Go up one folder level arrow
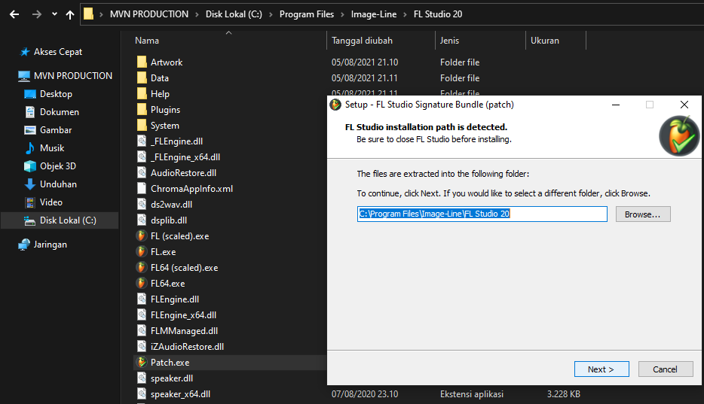The height and width of the screenshot is (404, 704). 70,14
